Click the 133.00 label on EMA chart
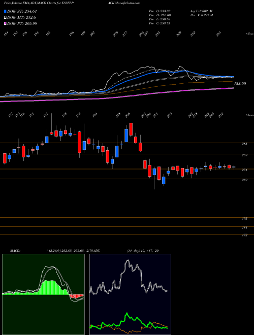The height and width of the screenshot is (335, 254). point(240,84)
